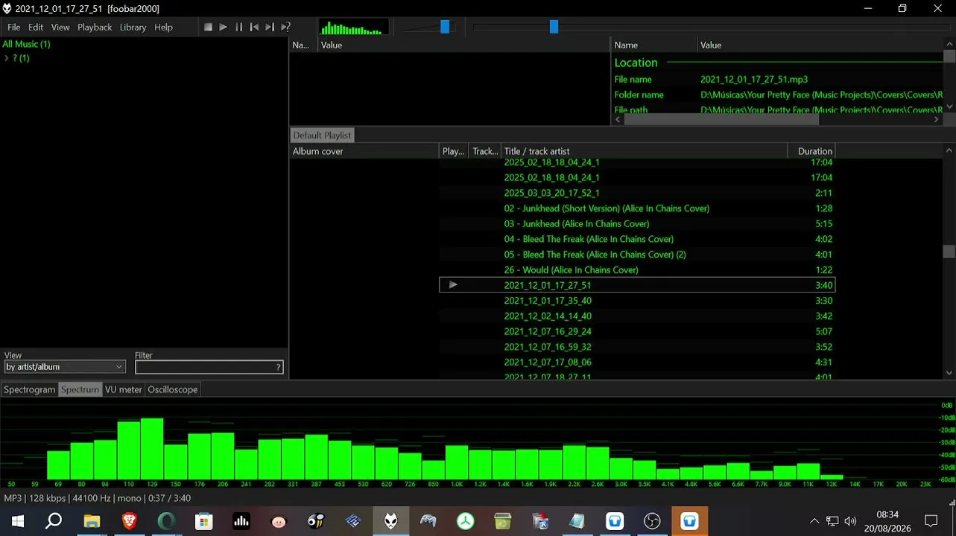
Task: Select track '2021_12_01_17_35_40'
Action: (637, 301)
